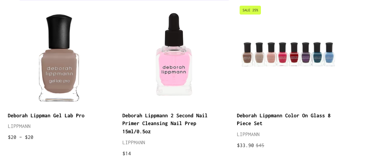
Task: Click LIPPMANN brand under the 8 Piece Set
Action: [248, 134]
